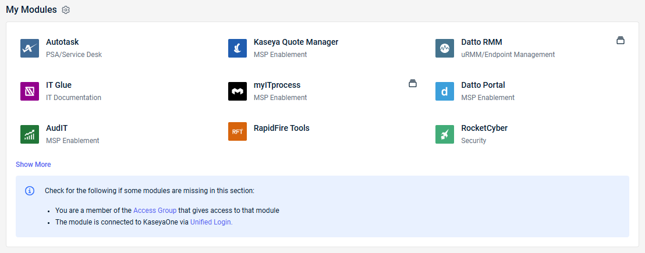Click MSP Enablement under myITprocess
This screenshot has width=645, height=253.
click(x=281, y=98)
